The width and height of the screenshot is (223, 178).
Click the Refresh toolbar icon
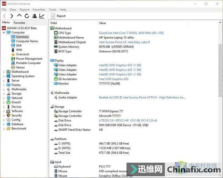tap(27, 16)
